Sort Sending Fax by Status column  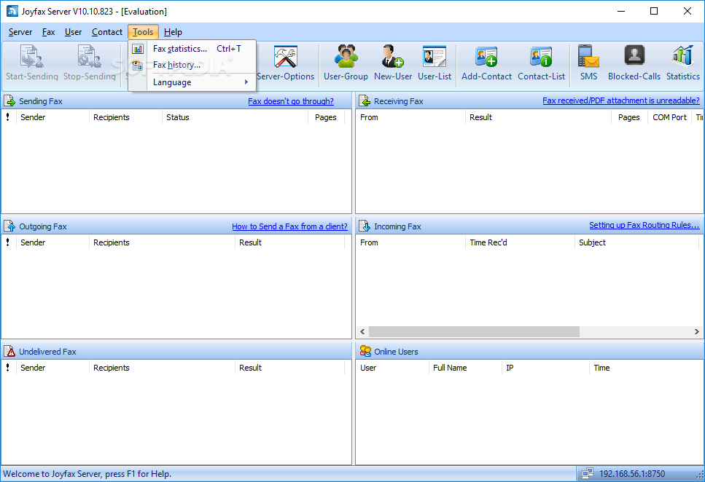tap(235, 117)
